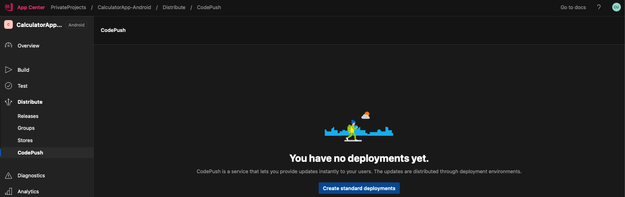
Task: Select the Distribute breadcrumb
Action: pyautogui.click(x=174, y=7)
